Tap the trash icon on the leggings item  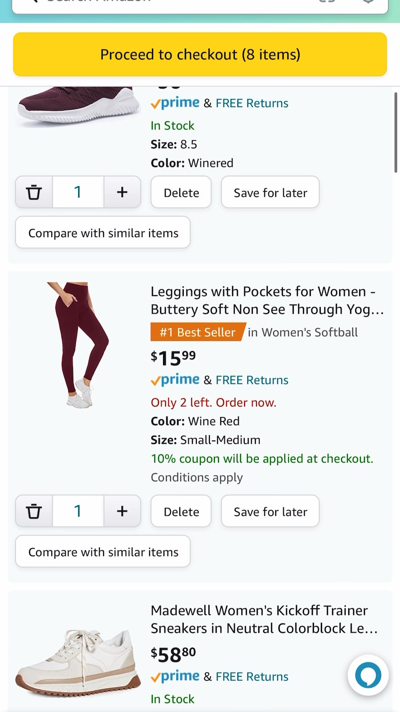(34, 511)
